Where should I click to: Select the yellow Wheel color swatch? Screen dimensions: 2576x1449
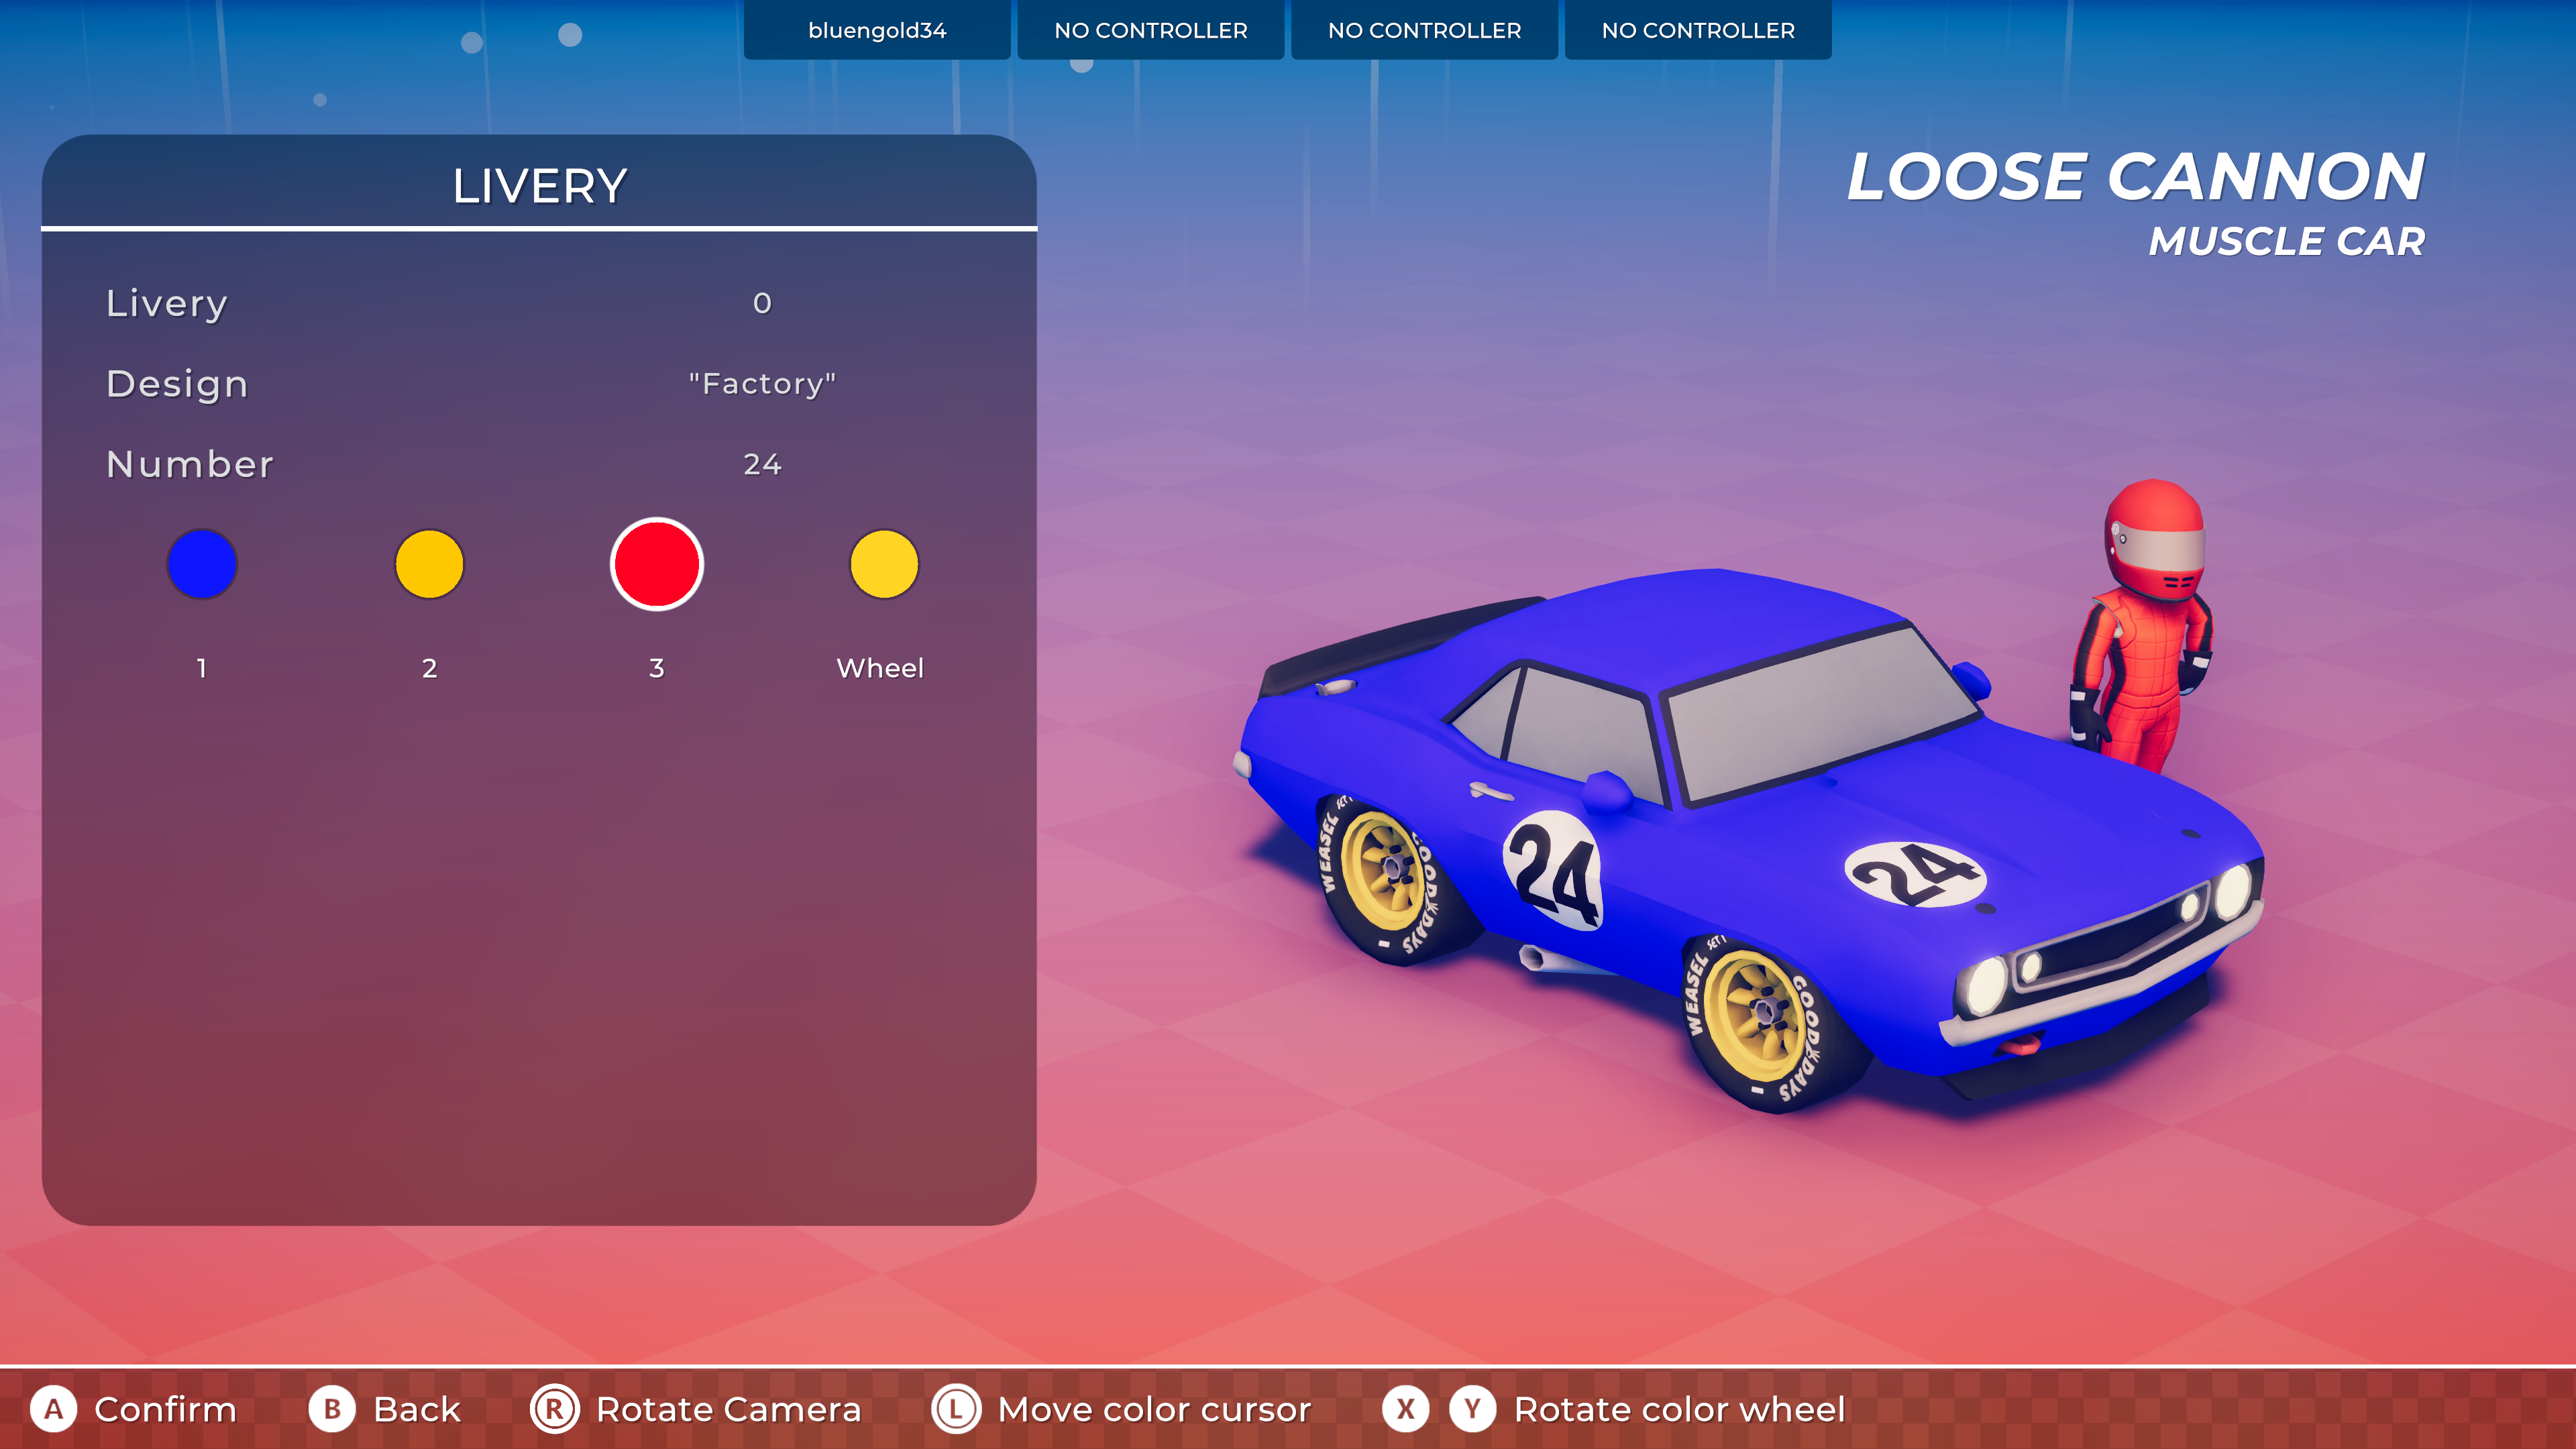tap(883, 564)
